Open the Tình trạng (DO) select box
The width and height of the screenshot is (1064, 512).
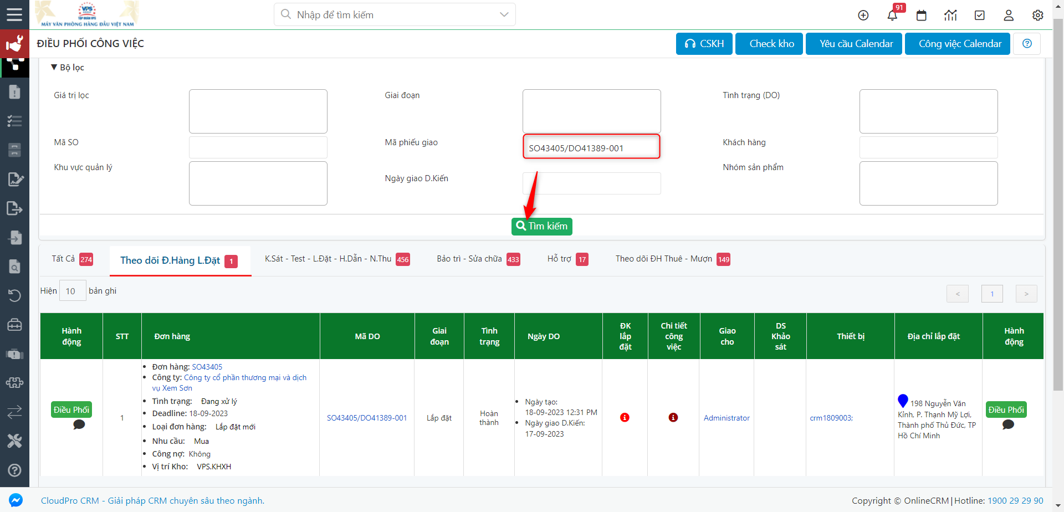929,111
